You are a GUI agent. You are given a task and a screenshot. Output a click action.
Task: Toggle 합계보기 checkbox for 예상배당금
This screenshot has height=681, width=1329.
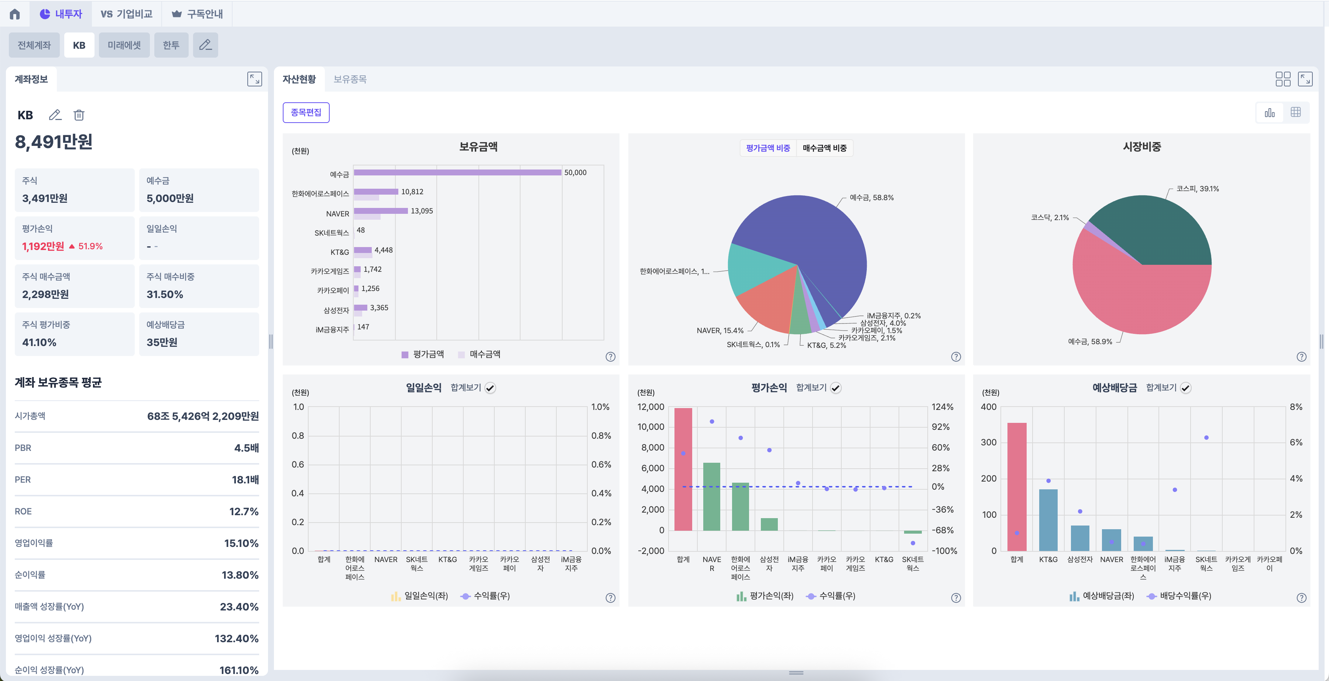click(x=1185, y=388)
